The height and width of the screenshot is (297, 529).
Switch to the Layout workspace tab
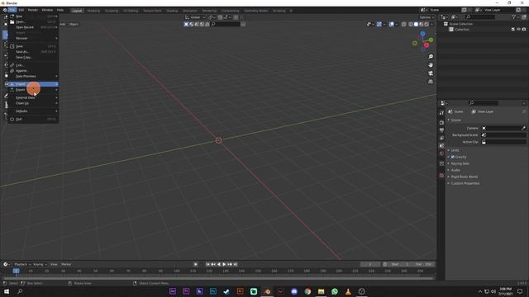tap(77, 11)
